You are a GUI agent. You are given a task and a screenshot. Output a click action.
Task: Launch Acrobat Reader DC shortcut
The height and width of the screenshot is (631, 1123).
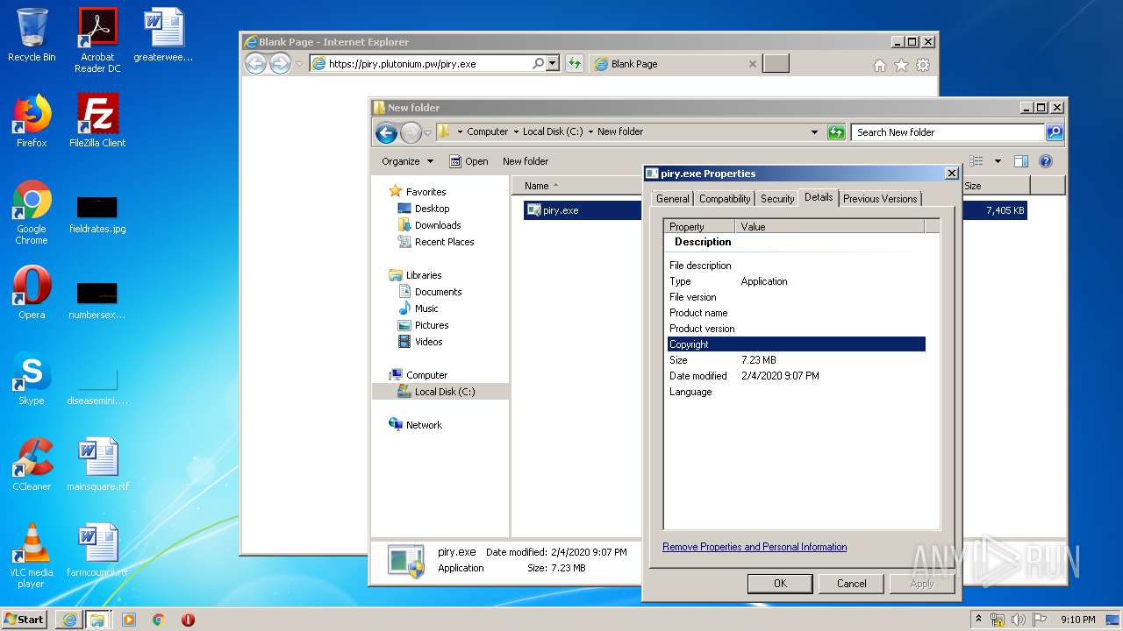click(x=97, y=39)
